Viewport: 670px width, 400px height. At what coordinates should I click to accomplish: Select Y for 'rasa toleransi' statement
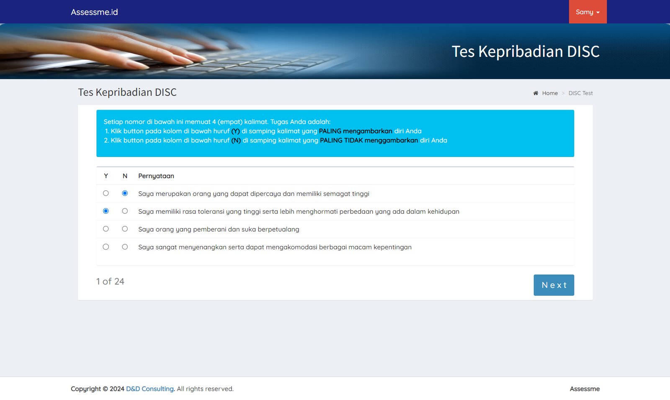pos(106,211)
